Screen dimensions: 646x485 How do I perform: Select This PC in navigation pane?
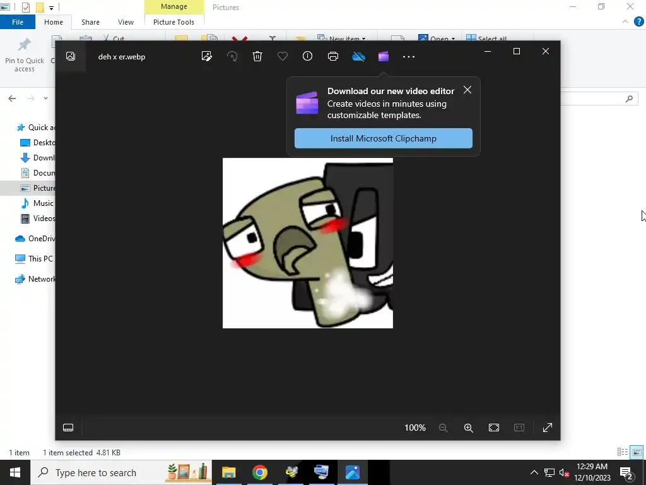(34, 258)
